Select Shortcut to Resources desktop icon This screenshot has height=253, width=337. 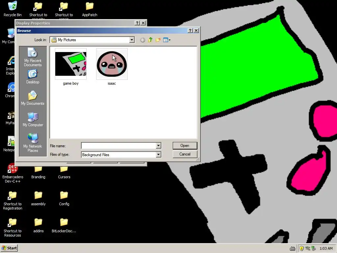click(13, 228)
